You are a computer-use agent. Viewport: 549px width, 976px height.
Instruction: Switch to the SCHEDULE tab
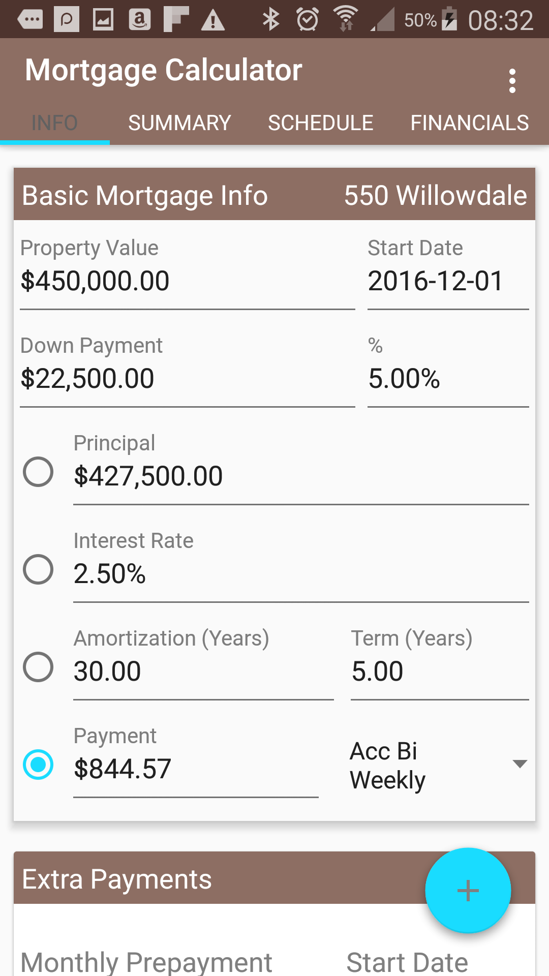(321, 123)
